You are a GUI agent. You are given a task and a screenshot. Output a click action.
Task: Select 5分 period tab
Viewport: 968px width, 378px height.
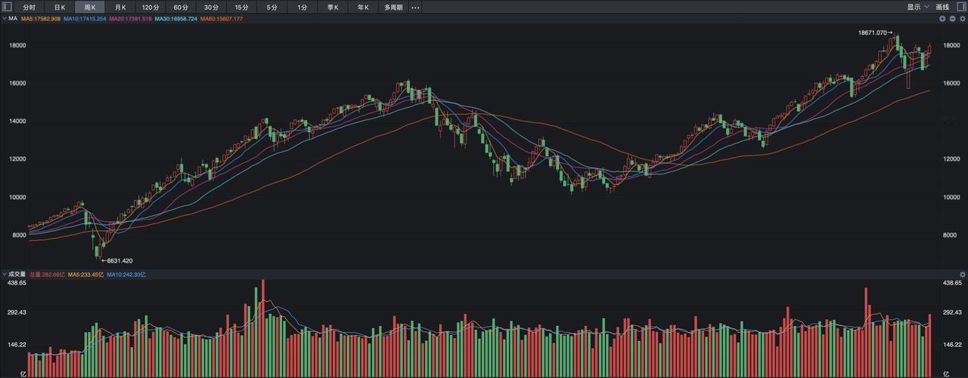click(x=271, y=7)
